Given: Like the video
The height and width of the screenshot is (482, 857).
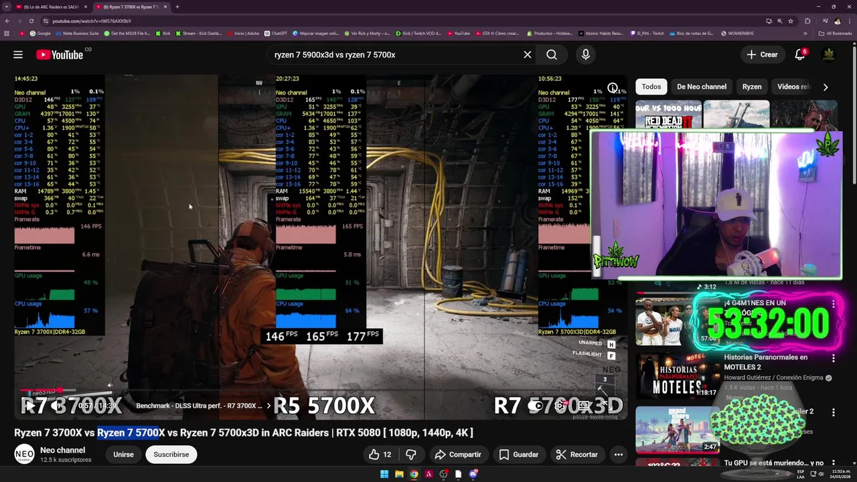Looking at the screenshot, I should pos(380,455).
